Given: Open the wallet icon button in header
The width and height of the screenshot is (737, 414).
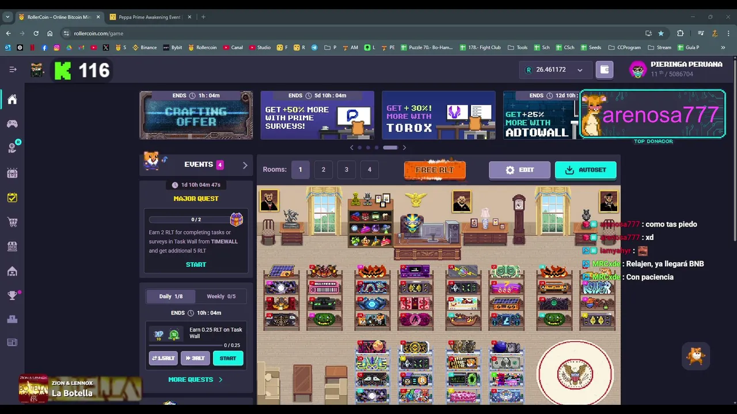Looking at the screenshot, I should (x=605, y=70).
